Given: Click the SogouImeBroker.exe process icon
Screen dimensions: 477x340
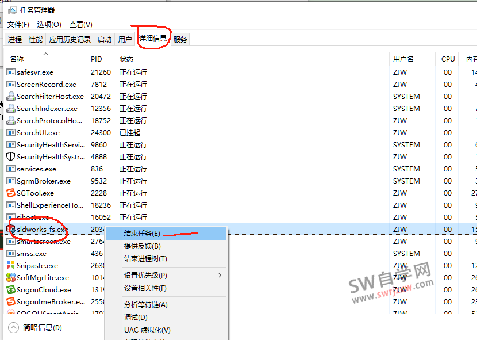Looking at the screenshot, I should [x=10, y=301].
